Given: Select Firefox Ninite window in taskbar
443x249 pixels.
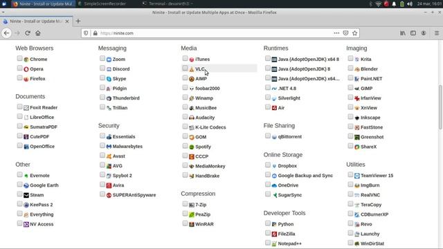Looking at the screenshot, I should tap(43, 3).
